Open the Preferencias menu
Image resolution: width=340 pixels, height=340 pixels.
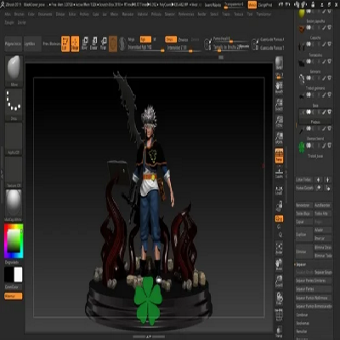pyautogui.click(x=186, y=14)
